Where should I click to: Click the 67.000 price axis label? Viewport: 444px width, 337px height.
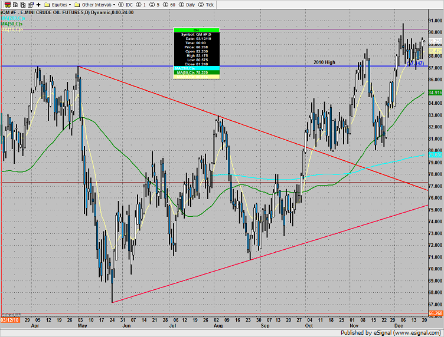click(436, 305)
